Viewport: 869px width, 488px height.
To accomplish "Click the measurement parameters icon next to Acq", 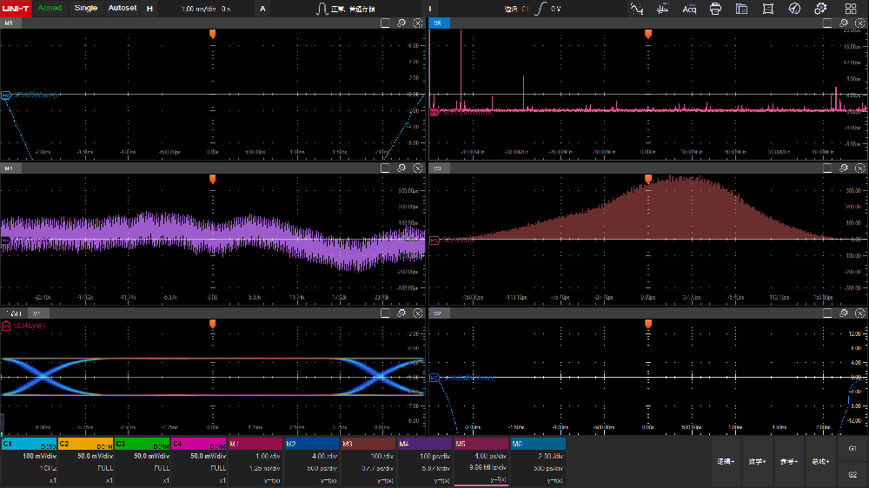I will [664, 9].
